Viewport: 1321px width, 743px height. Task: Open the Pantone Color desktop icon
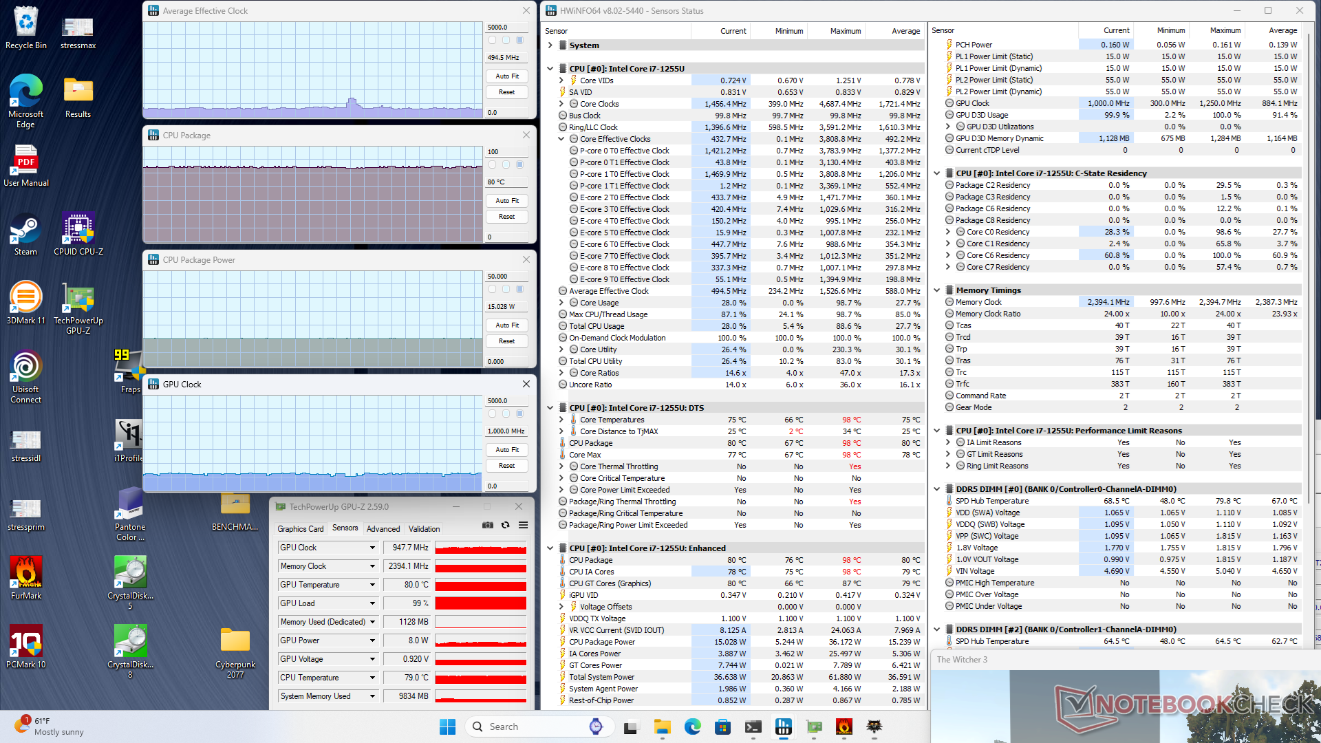(x=130, y=515)
